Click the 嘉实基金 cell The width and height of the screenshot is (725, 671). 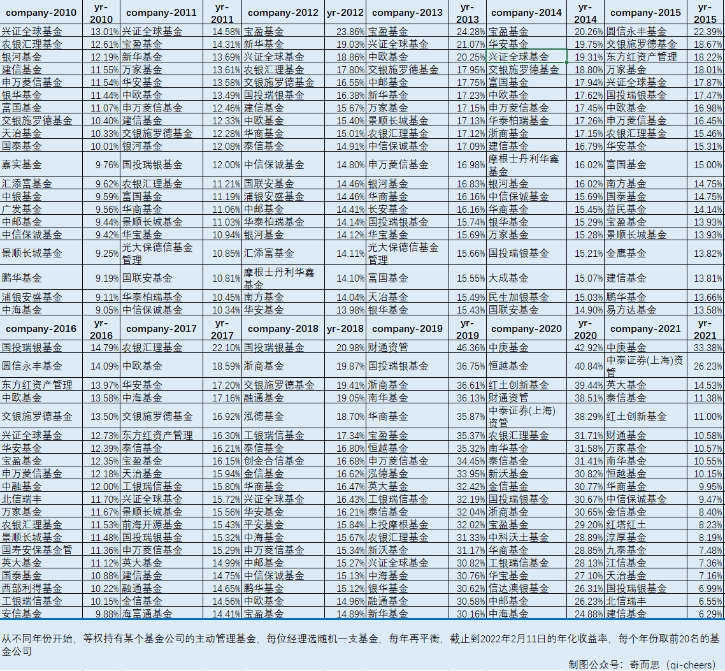(41, 164)
